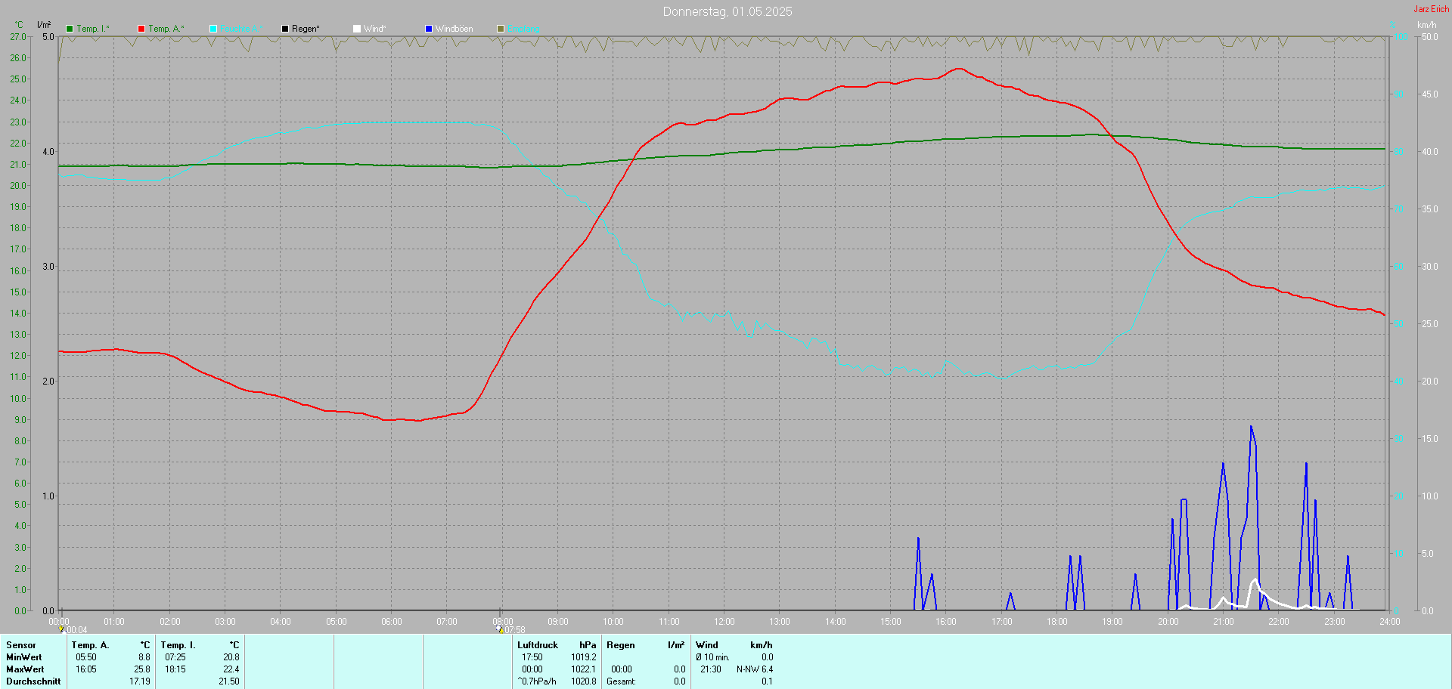
Task: Click the cyan Feuchte A. legend square
Action: coord(213,29)
